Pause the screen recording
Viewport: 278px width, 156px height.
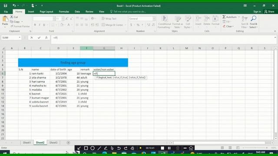[169, 148]
